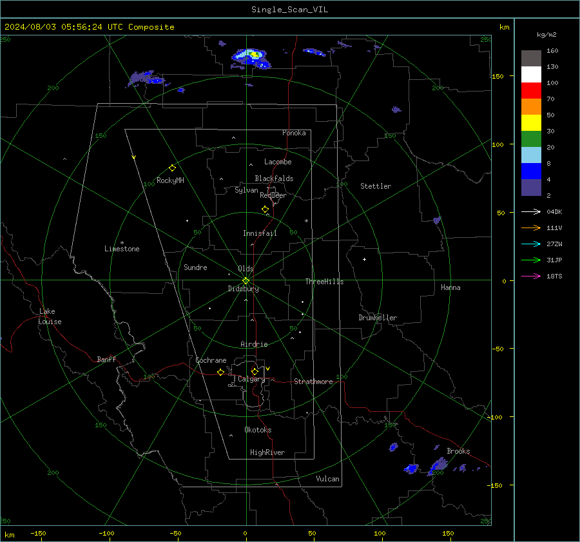
Task: Click the Strathmore label
Action: pos(313,382)
